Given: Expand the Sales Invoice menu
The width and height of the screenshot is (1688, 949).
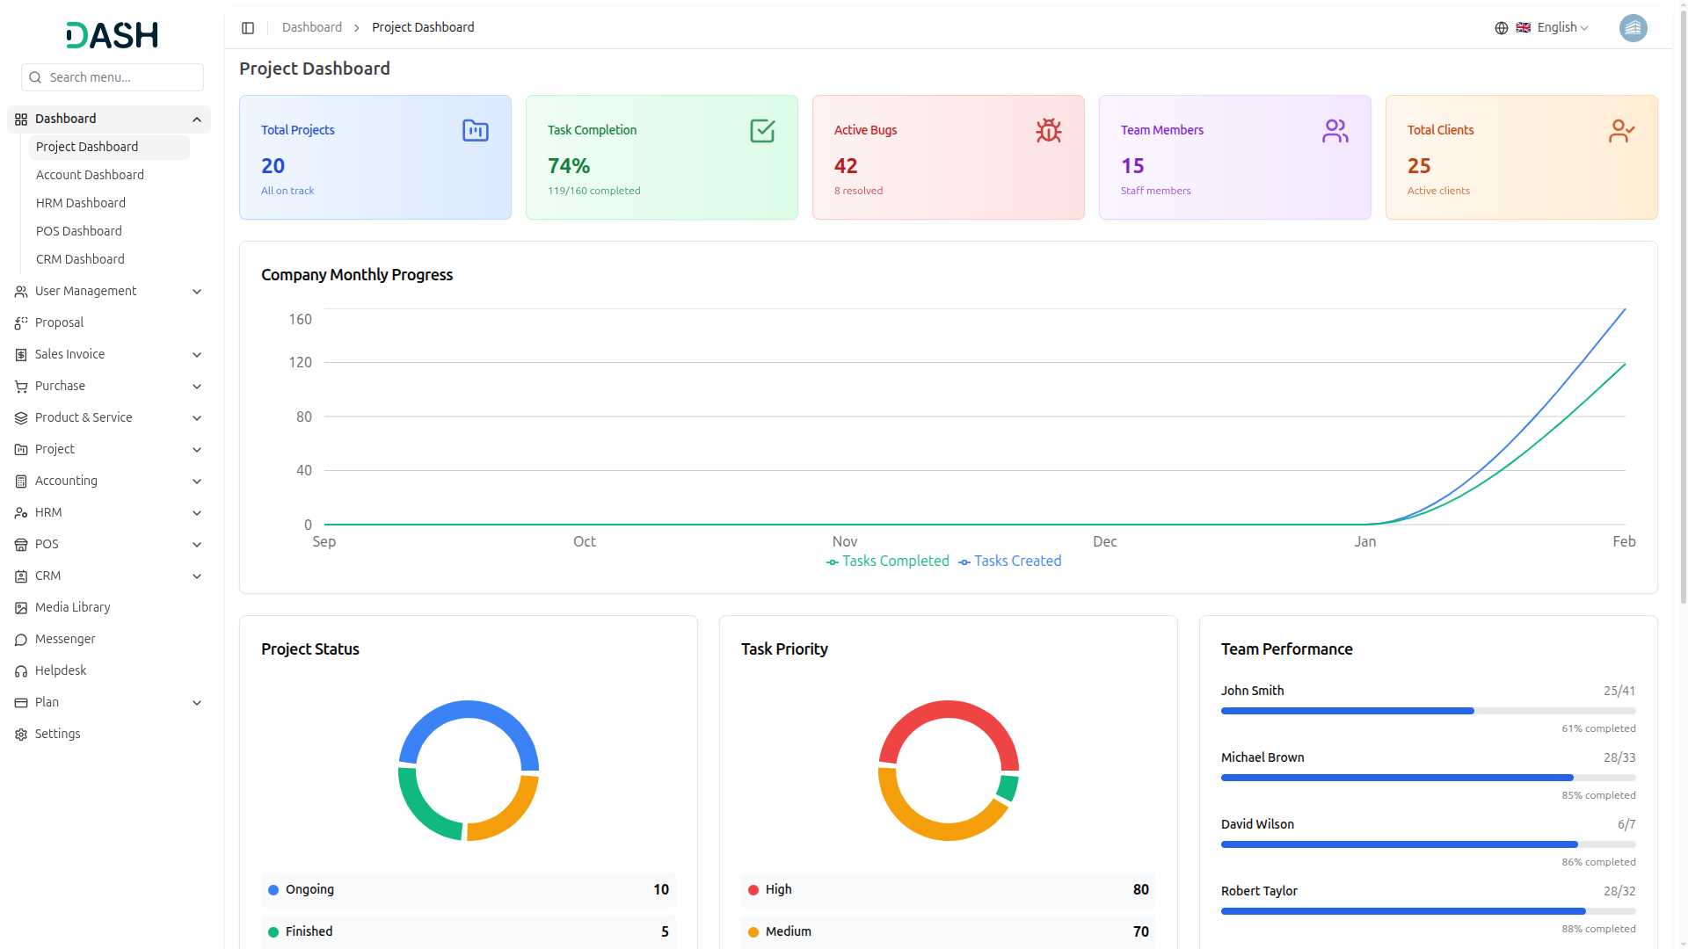Looking at the screenshot, I should click(109, 355).
